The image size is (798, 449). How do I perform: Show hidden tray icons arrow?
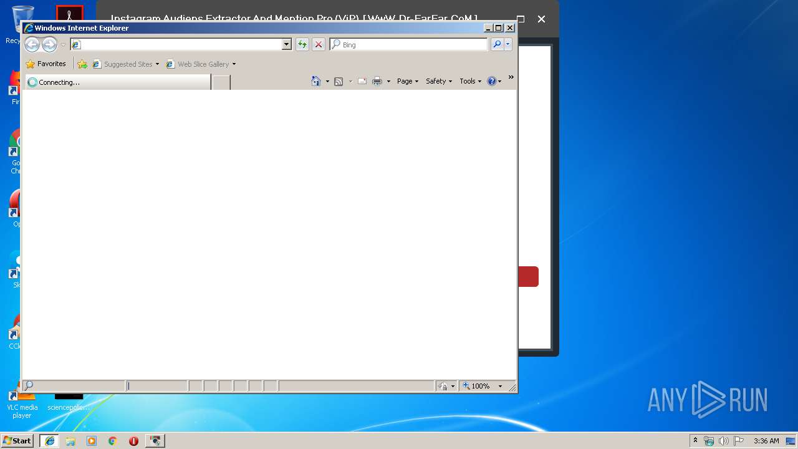pyautogui.click(x=695, y=440)
